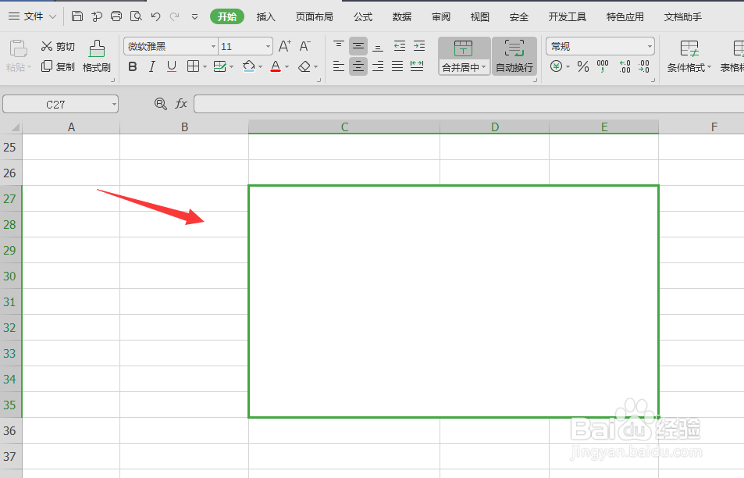744x478 pixels.
Task: Click the red font color A icon
Action: pyautogui.click(x=276, y=66)
